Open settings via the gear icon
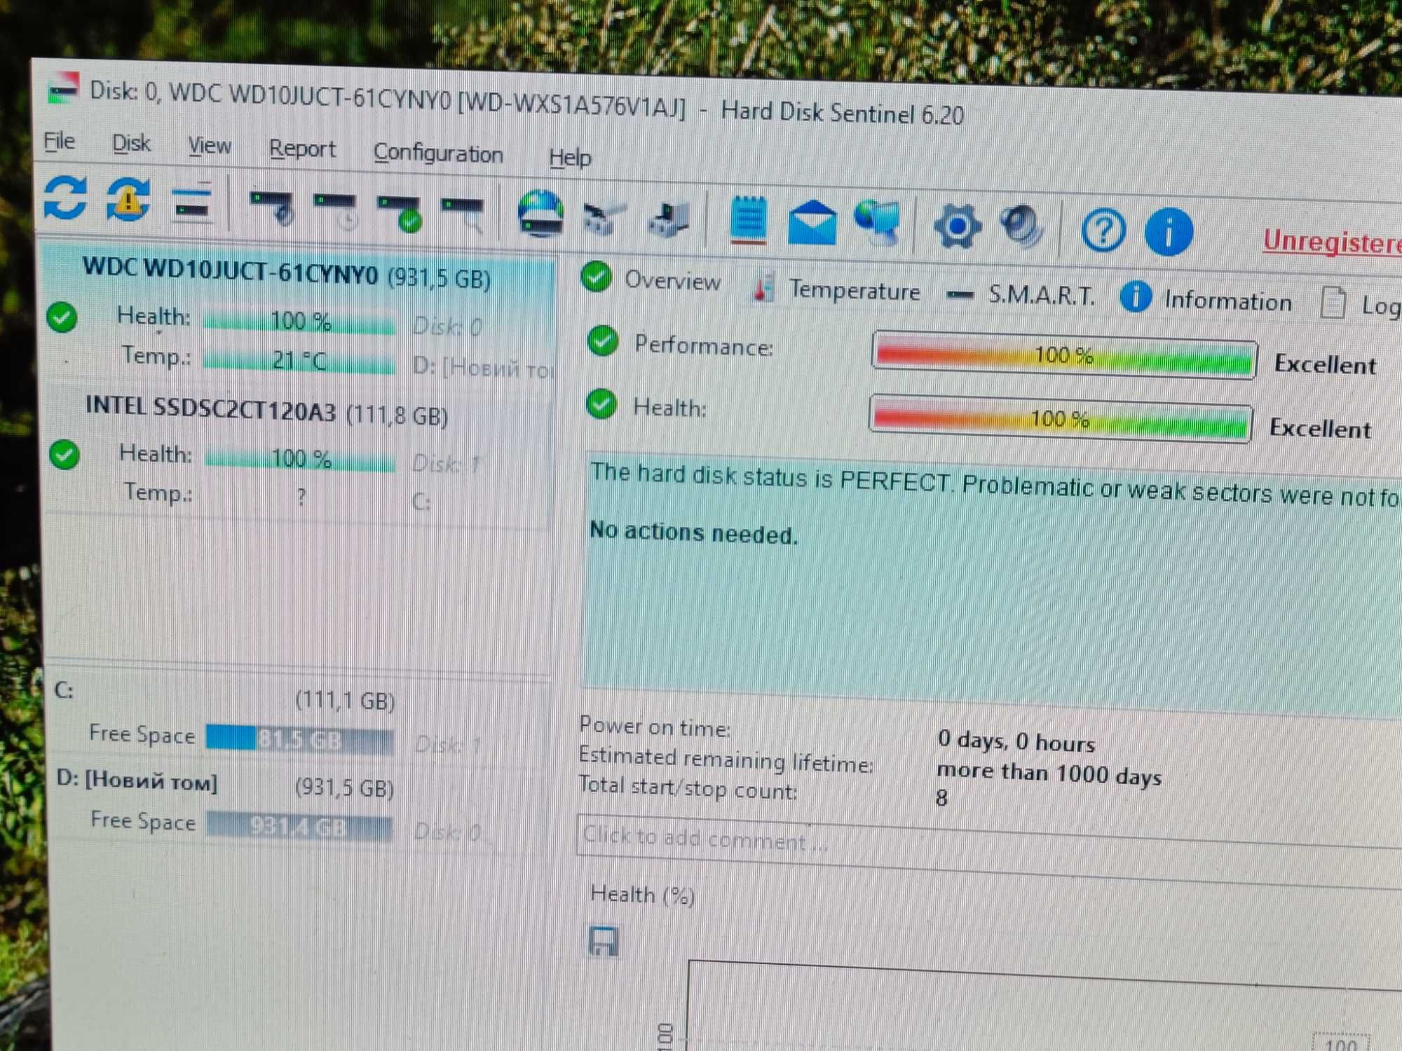1402x1051 pixels. [x=957, y=226]
